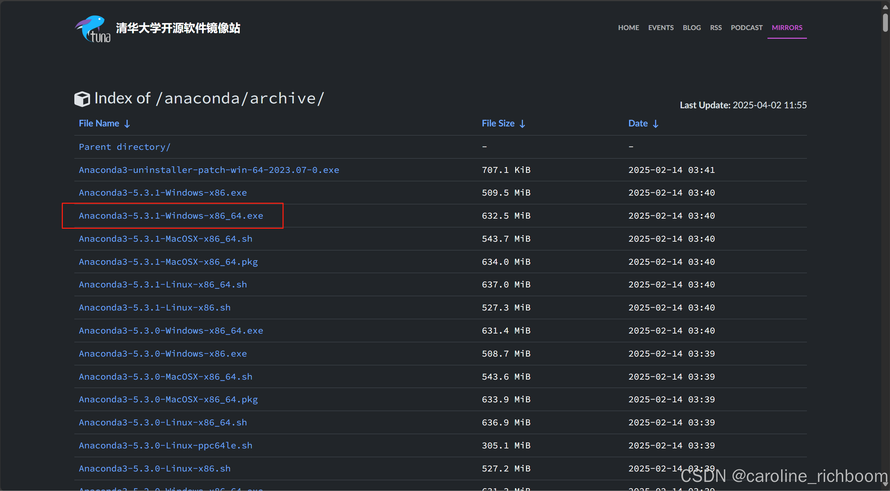The height and width of the screenshot is (491, 890).
Task: Download Anaconda3-uninstaller-patch-win-64-2023.07-0.exe
Action: pyautogui.click(x=209, y=170)
